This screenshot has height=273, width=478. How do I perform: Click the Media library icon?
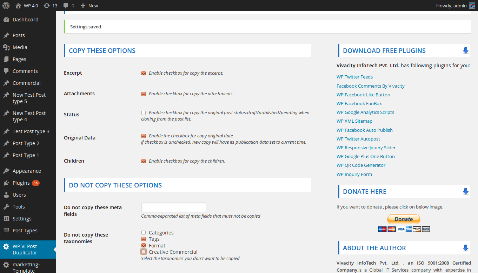(x=6, y=47)
